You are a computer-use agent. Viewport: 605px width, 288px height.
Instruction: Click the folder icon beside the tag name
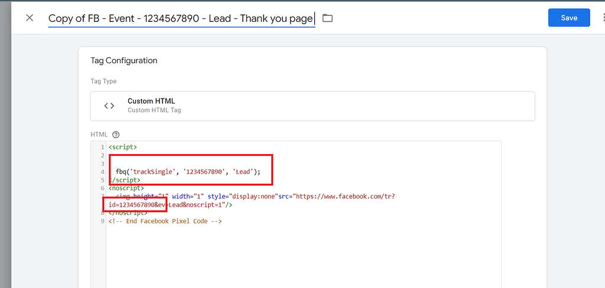click(x=327, y=18)
